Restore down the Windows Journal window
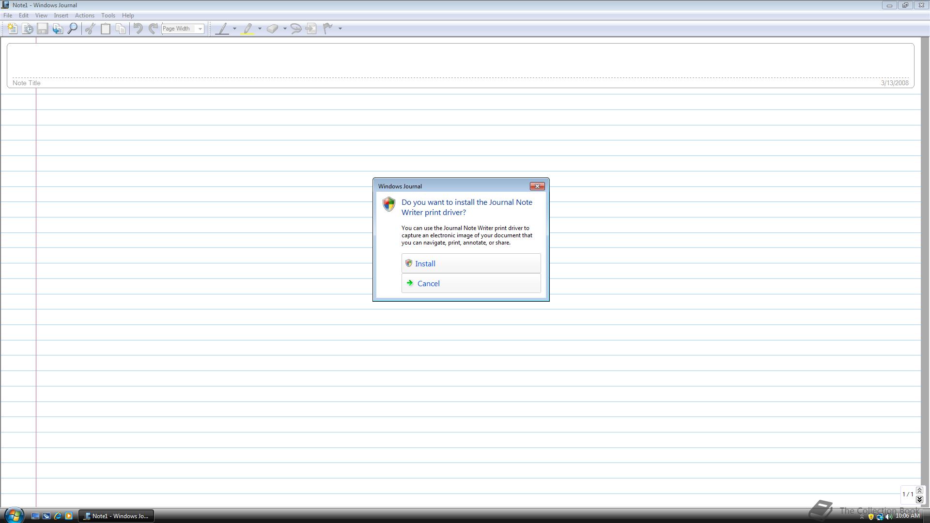Image resolution: width=930 pixels, height=523 pixels. point(905,5)
